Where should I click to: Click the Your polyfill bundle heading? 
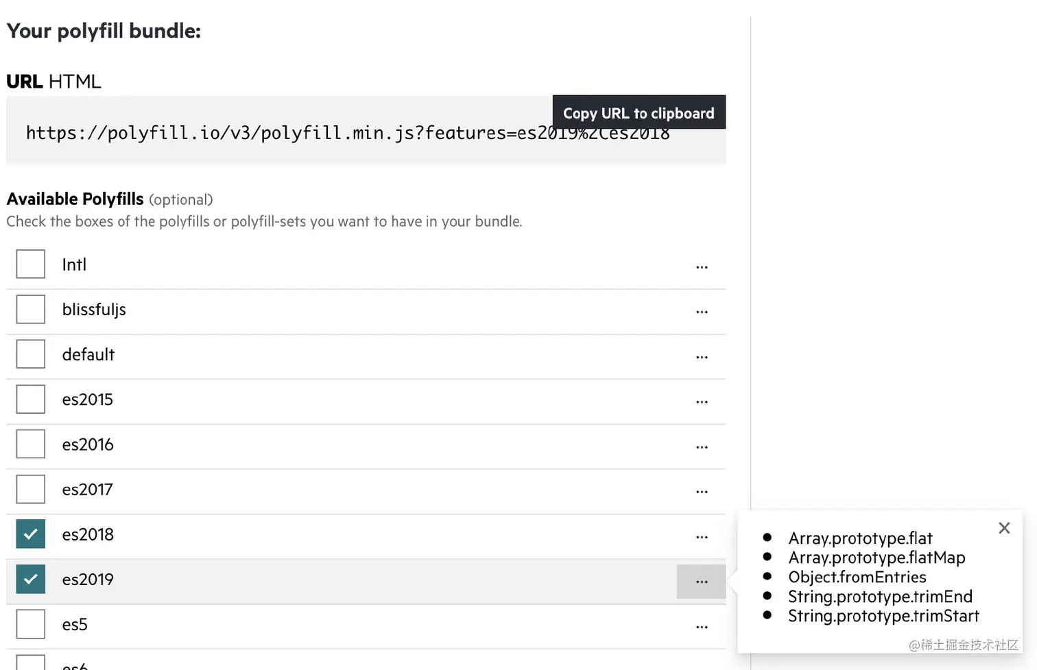[x=104, y=31]
